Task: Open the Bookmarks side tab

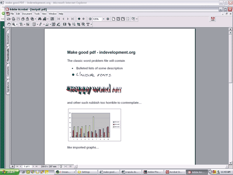Action: pyautogui.click(x=8, y=38)
